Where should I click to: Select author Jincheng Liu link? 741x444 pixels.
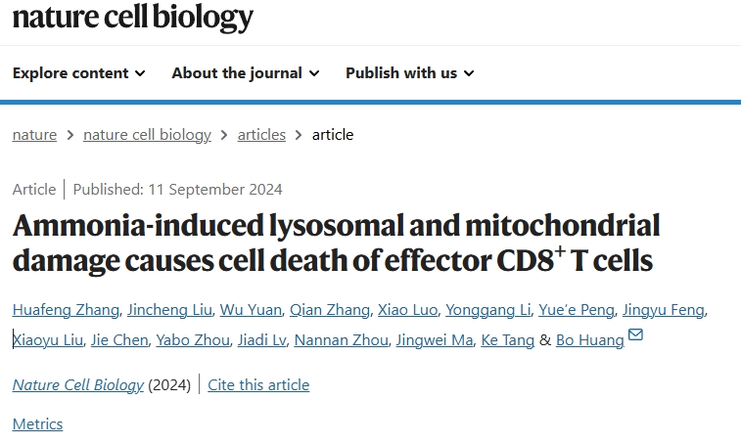pyautogui.click(x=169, y=310)
